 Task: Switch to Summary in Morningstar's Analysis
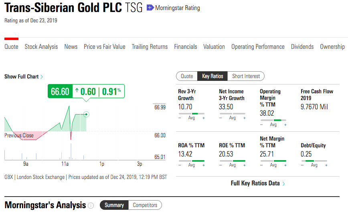(114, 205)
